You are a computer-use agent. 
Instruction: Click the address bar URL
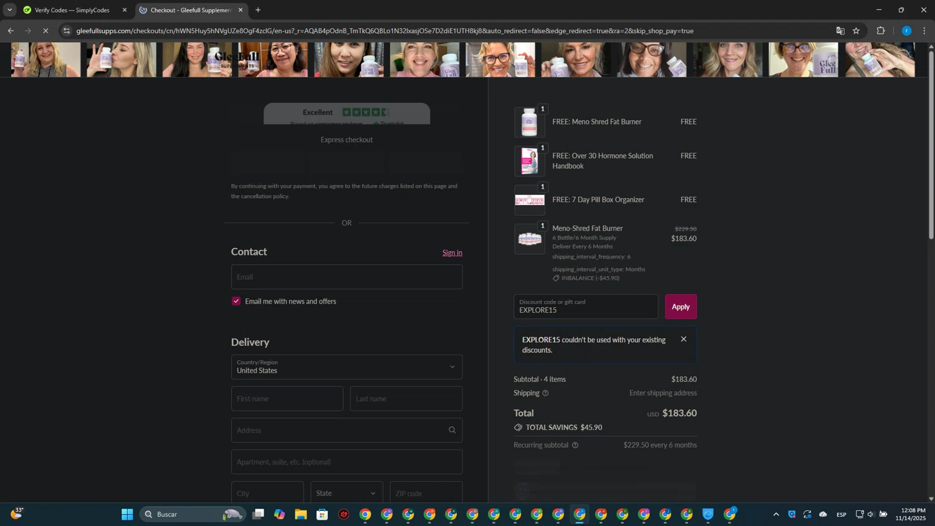pyautogui.click(x=385, y=31)
